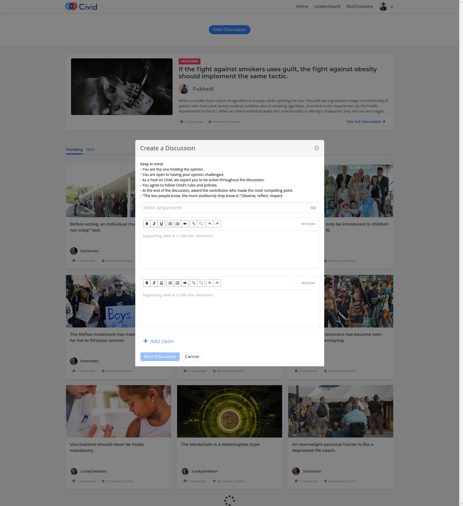Remove supporting claim #2
Viewport: 463px width, 506px height.
[x=308, y=283]
